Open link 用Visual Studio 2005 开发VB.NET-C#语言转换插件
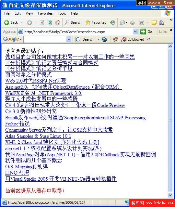 tap(61, 179)
